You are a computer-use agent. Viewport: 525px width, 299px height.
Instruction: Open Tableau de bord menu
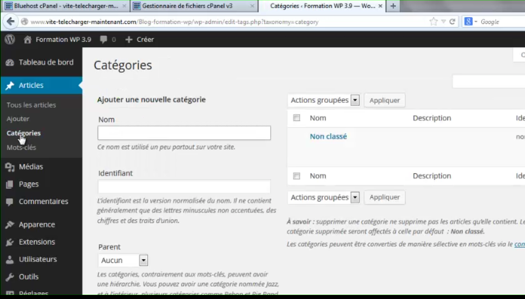(46, 62)
